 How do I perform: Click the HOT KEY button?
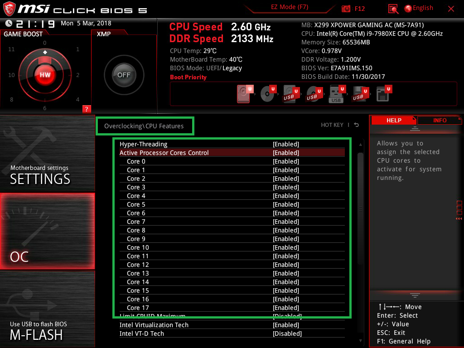pyautogui.click(x=332, y=125)
